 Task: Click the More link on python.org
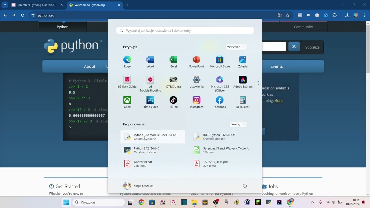tap(278, 101)
